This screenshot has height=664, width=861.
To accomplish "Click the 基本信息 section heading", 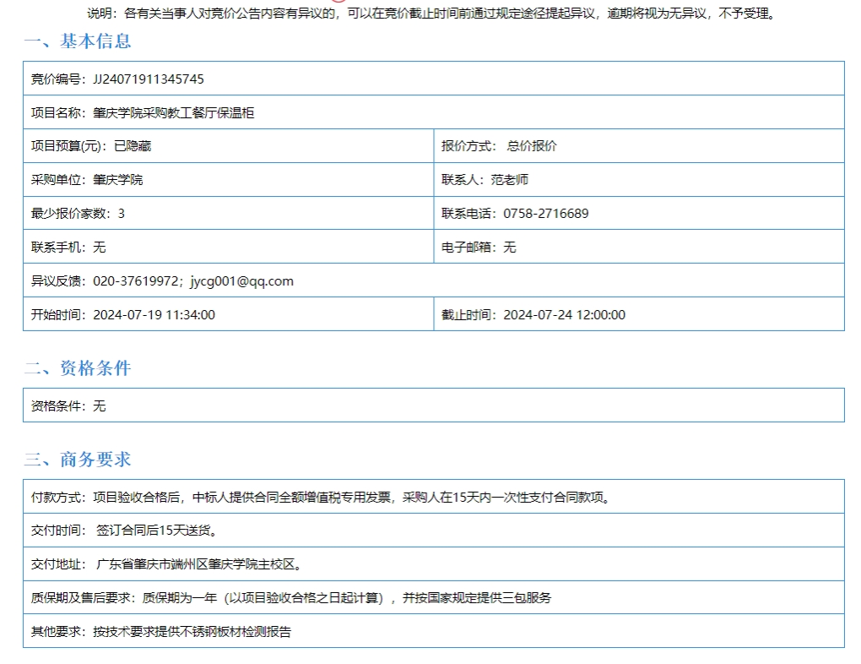I will tap(77, 41).
